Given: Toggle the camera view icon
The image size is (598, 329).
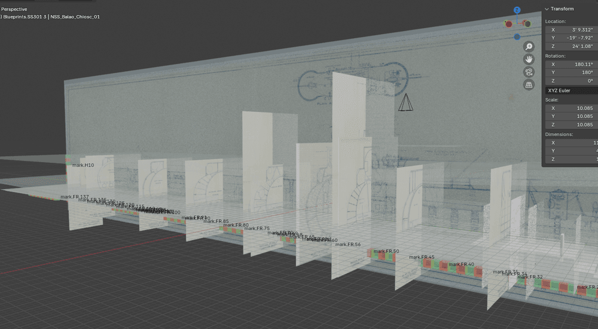Looking at the screenshot, I should pos(529,72).
